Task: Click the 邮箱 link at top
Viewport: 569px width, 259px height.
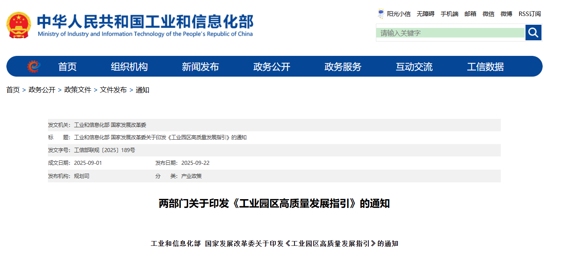Action: pyautogui.click(x=470, y=14)
